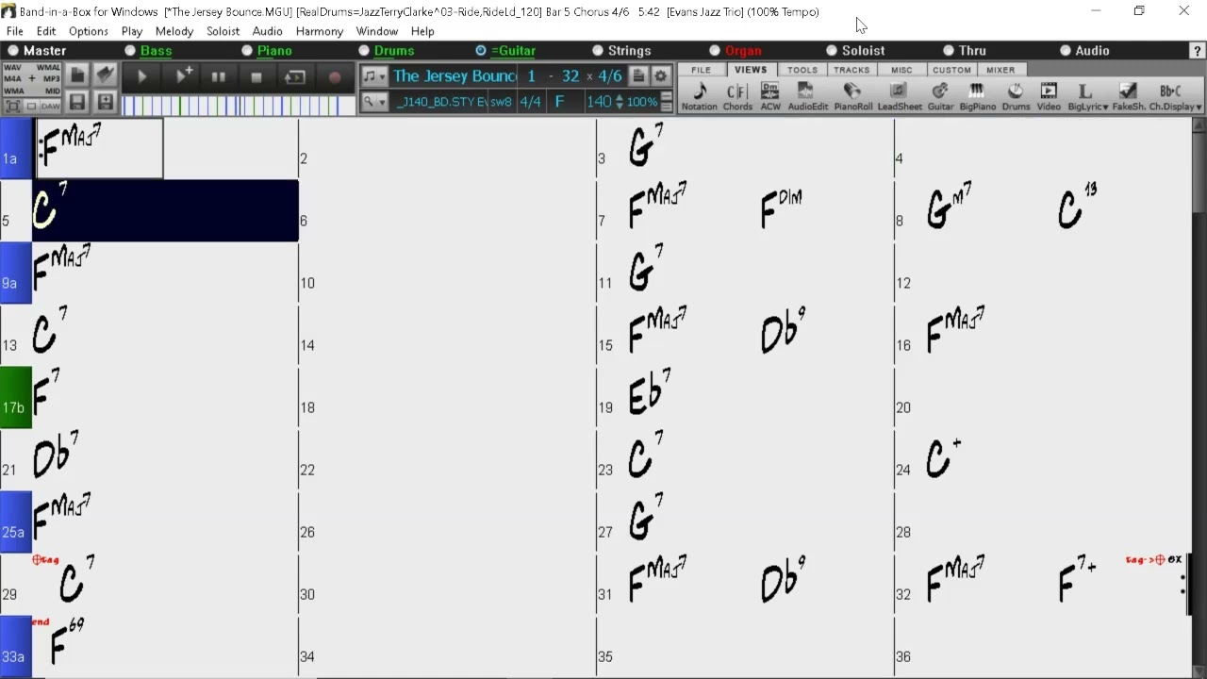Open the Notation view

point(699,96)
